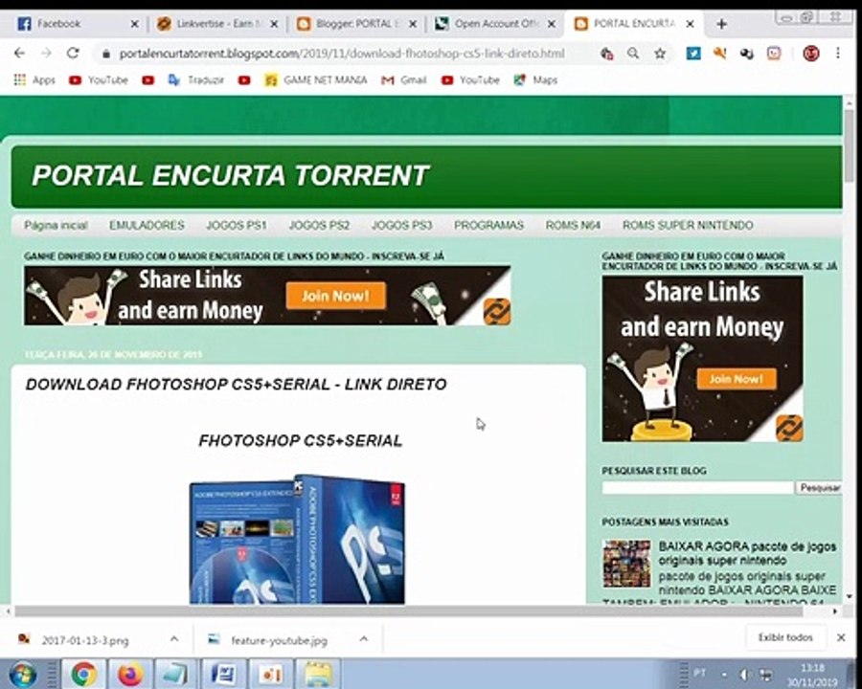The width and height of the screenshot is (862, 689).
Task: Click the PORTAL ENCURTA TORRENT header title
Action: coord(230,176)
